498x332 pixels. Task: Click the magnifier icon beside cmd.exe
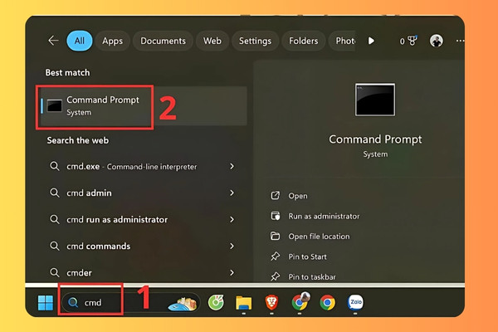[x=55, y=166]
